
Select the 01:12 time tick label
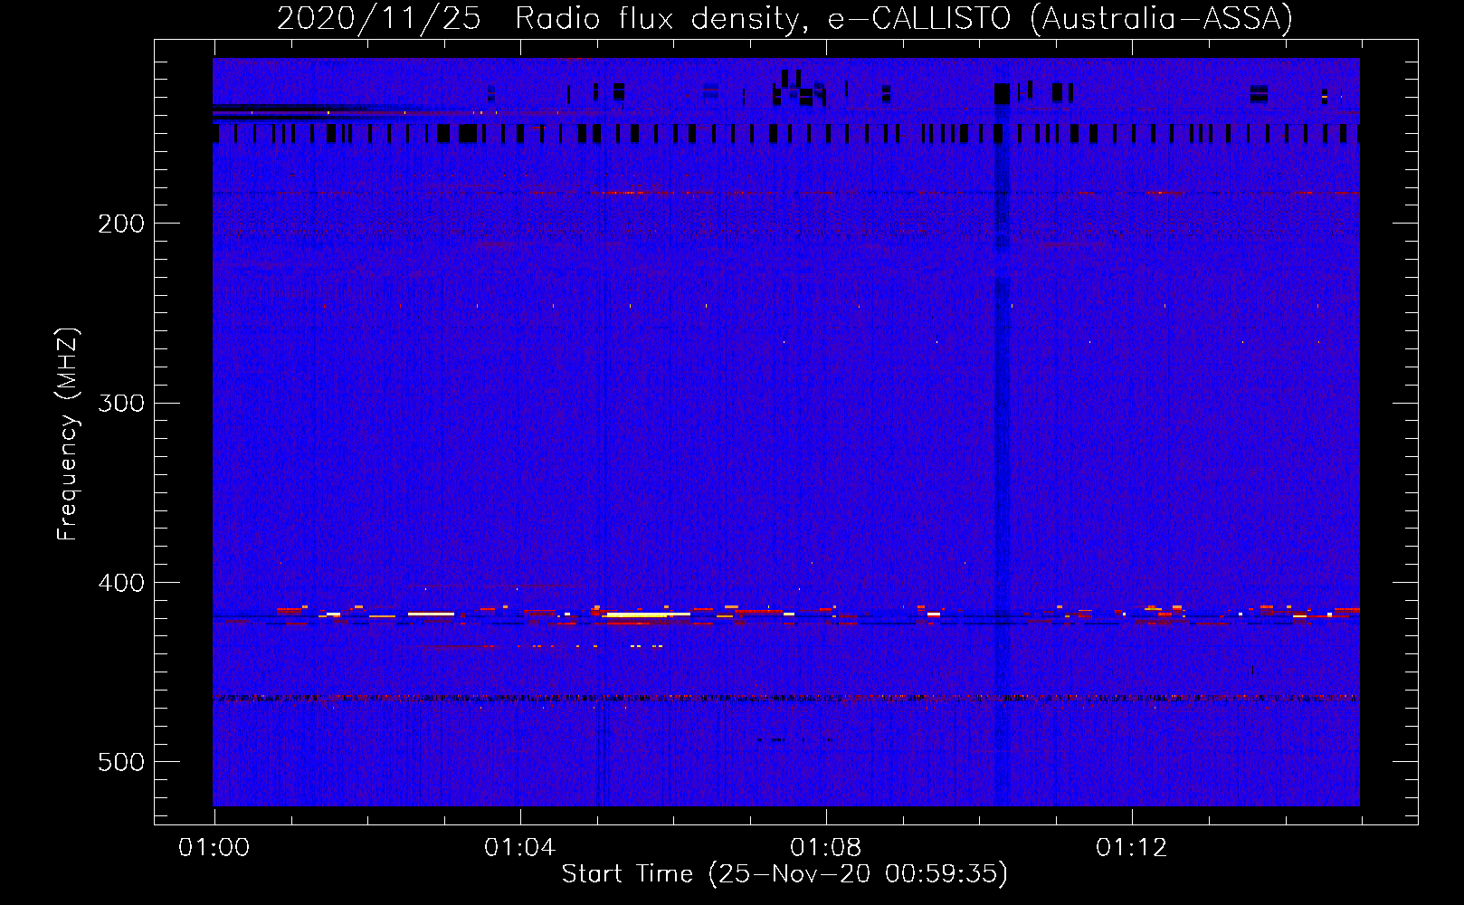(1131, 848)
